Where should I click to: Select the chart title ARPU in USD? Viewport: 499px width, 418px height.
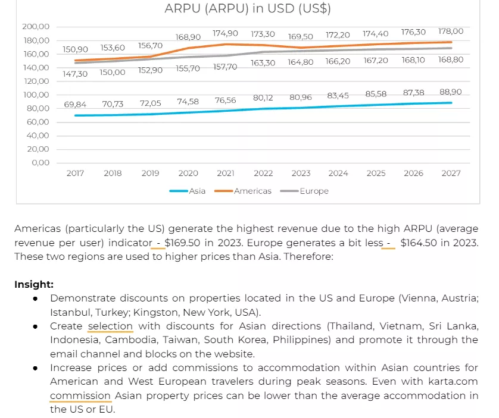point(248,8)
